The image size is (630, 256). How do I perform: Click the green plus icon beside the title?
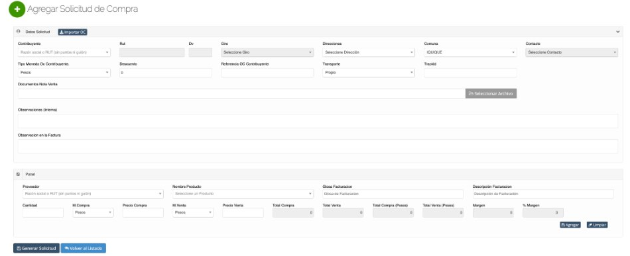(17, 9)
